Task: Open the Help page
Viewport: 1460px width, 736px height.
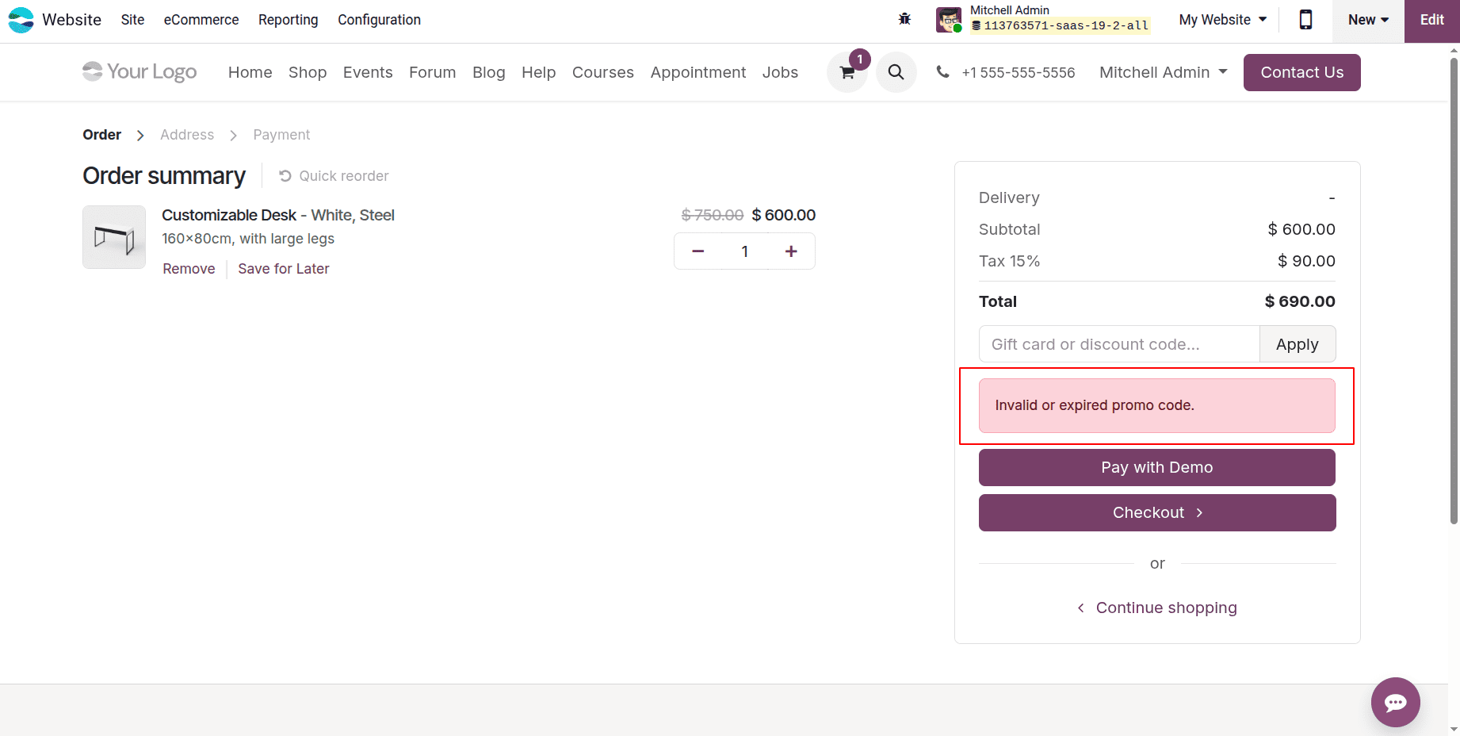Action: click(x=538, y=72)
